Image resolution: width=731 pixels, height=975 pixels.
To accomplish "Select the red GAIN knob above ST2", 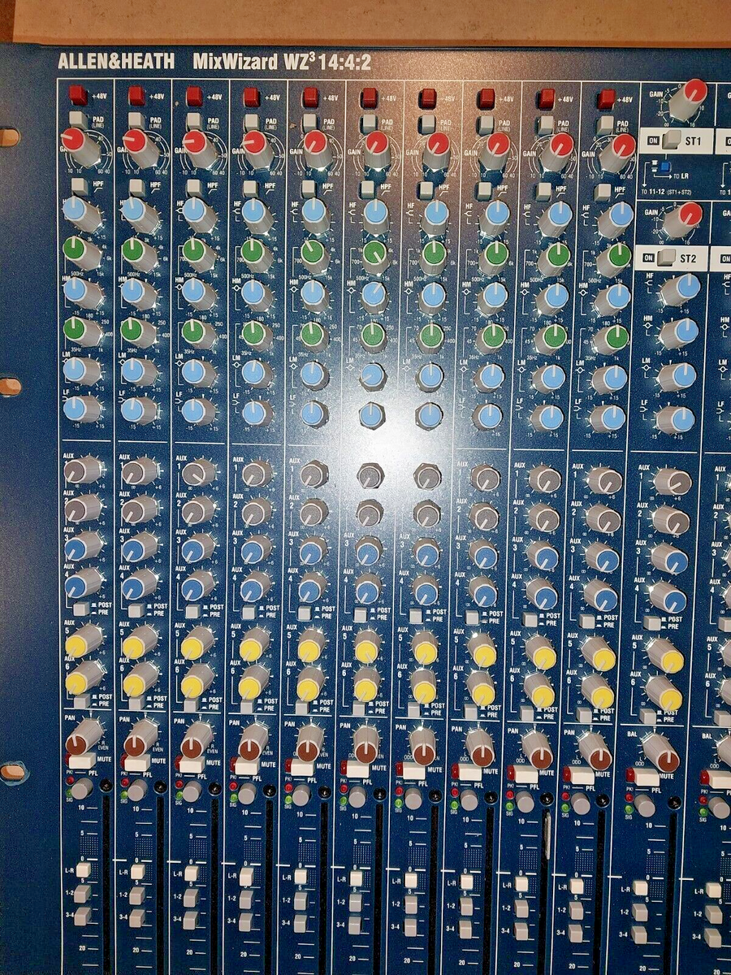I will 685,218.
